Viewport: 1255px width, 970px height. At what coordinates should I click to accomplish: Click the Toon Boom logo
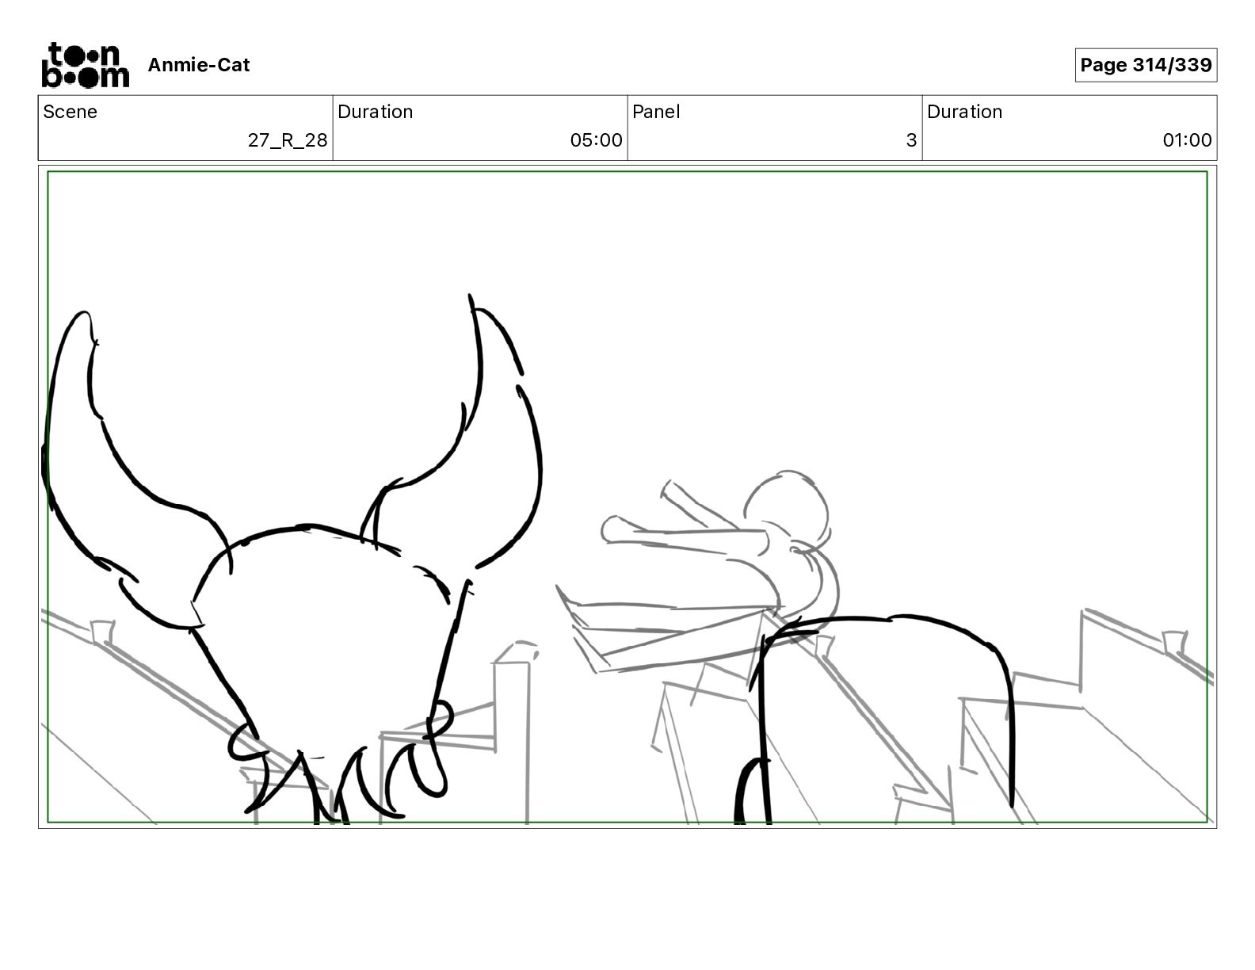point(85,65)
